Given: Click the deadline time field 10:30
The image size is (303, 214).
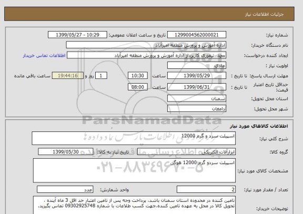Looking at the screenshot, I should click(x=138, y=76).
